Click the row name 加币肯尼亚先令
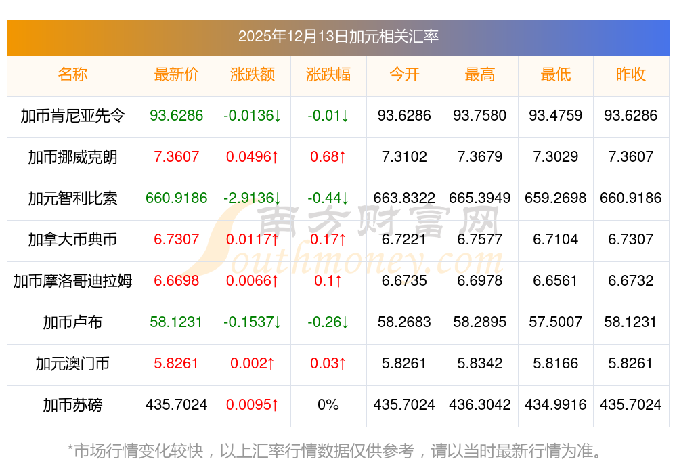The image size is (677, 472). [72, 116]
